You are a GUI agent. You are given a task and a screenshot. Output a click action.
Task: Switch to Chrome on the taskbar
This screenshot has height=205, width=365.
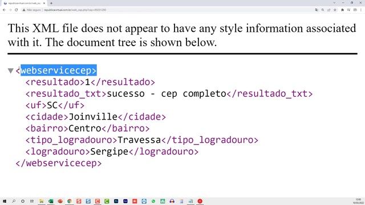click(70, 201)
